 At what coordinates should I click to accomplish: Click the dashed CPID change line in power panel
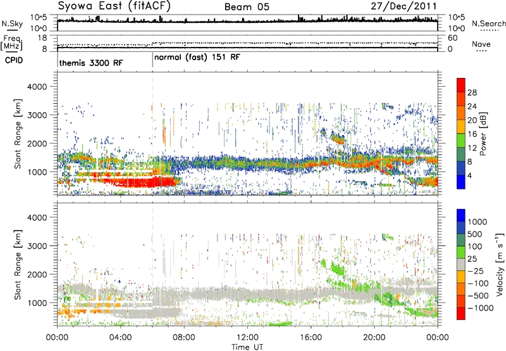point(152,134)
